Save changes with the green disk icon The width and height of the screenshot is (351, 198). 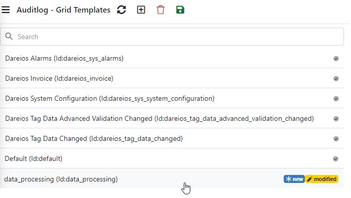(x=180, y=10)
